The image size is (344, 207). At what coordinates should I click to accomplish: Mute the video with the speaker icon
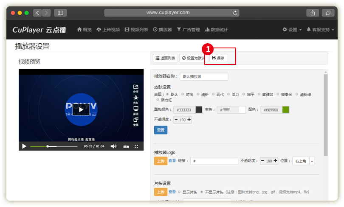tap(113, 146)
